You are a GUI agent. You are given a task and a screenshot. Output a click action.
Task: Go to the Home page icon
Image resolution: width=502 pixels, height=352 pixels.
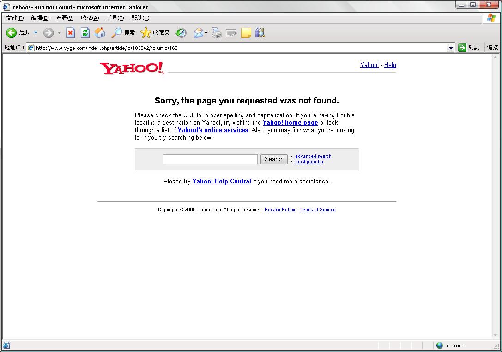(x=100, y=33)
